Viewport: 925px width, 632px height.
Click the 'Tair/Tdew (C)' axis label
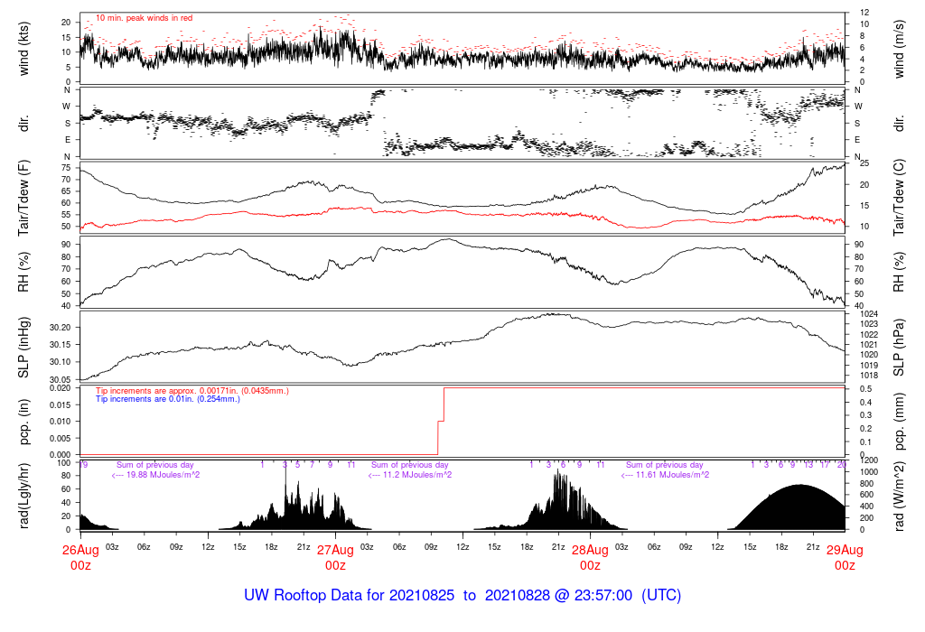click(899, 198)
